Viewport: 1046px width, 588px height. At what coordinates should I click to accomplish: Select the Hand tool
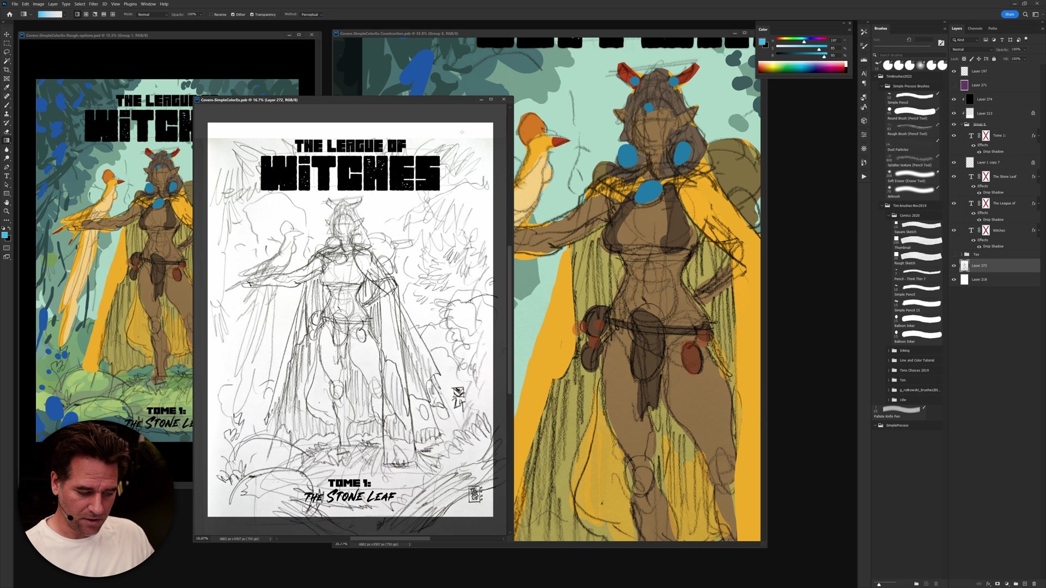[7, 203]
